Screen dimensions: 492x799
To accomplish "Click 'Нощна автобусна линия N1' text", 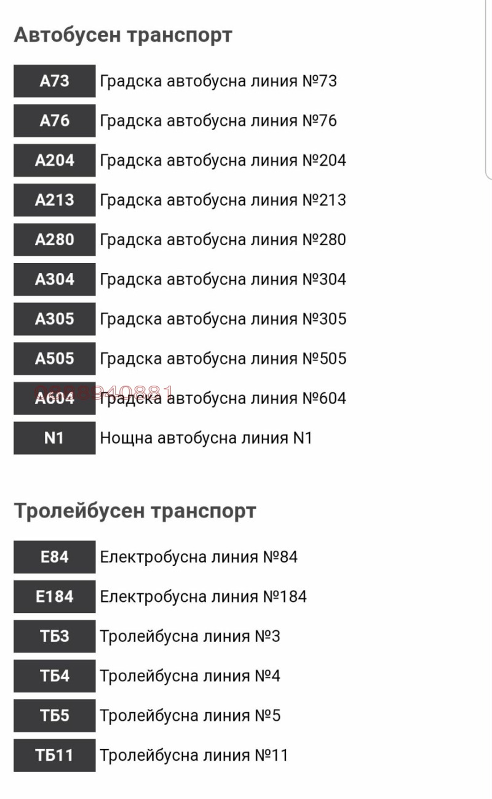I will (x=206, y=437).
